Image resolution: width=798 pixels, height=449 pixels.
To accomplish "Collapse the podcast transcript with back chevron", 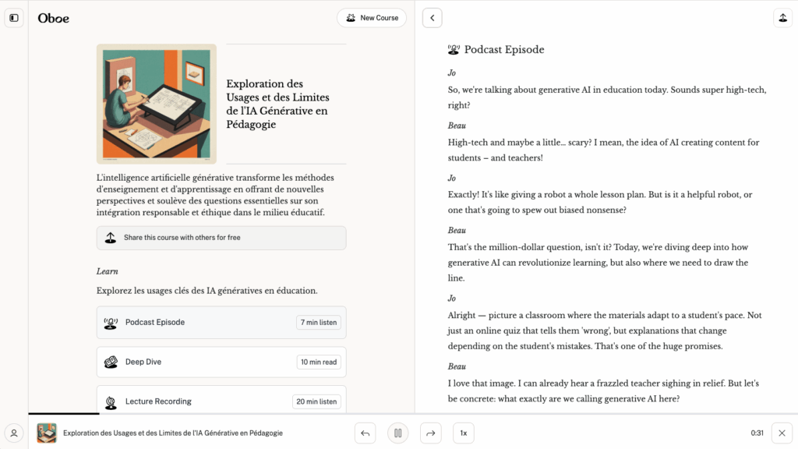I will click(x=432, y=18).
